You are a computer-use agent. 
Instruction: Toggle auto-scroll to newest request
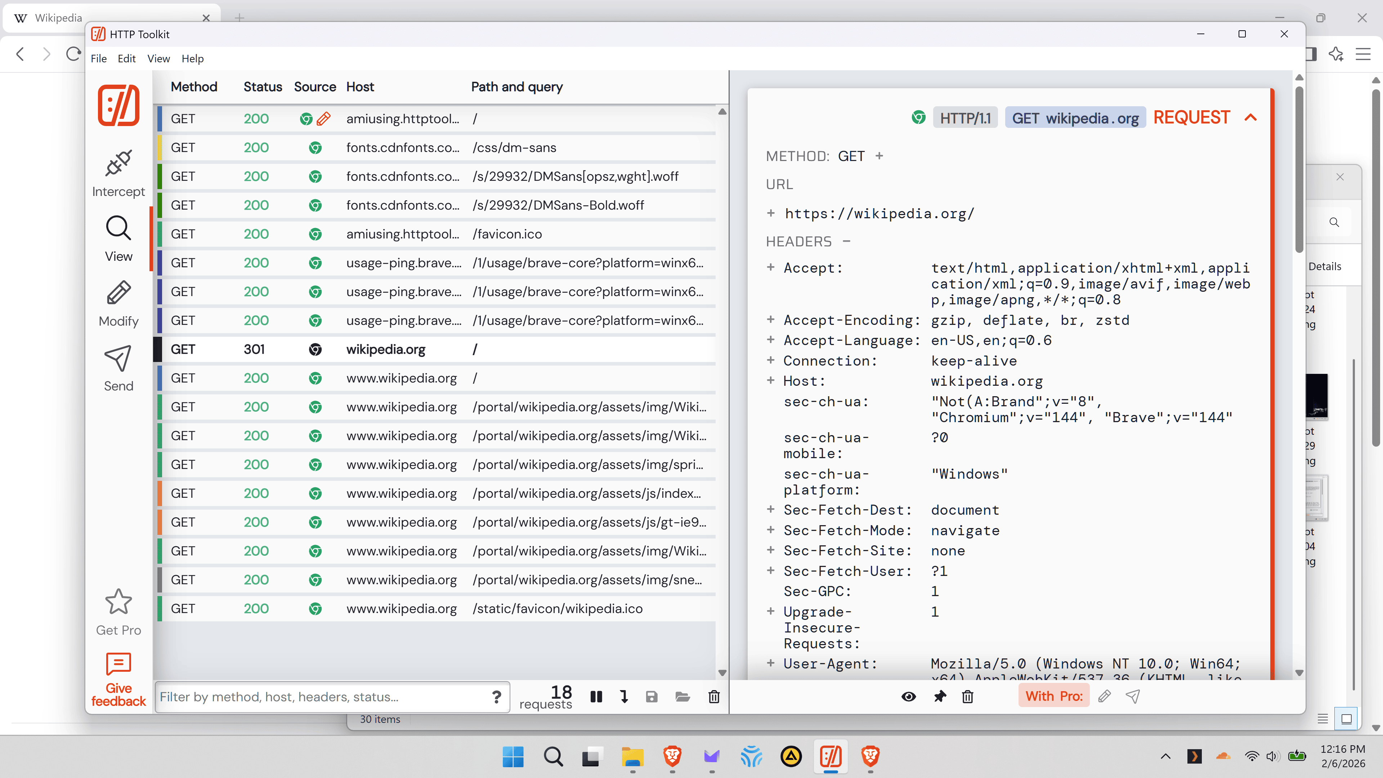click(x=624, y=696)
